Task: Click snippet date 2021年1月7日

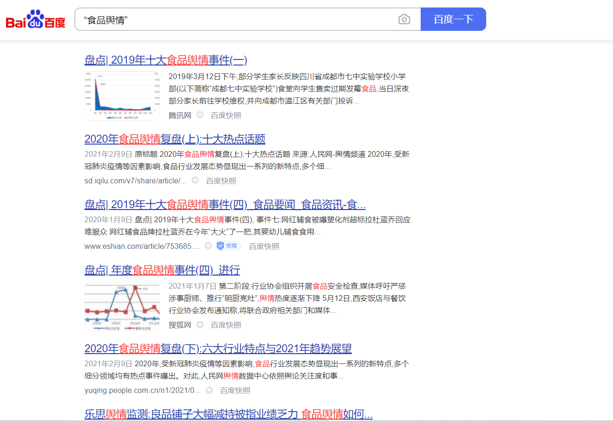Action: pyautogui.click(x=193, y=286)
